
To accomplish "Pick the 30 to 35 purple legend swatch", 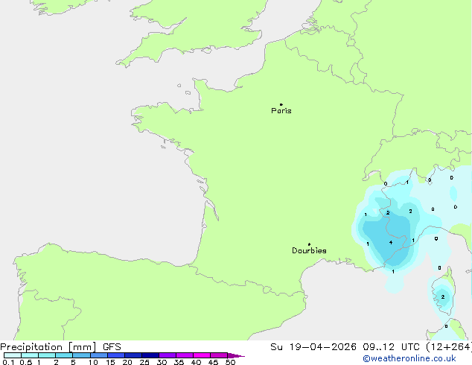I will pyautogui.click(x=168, y=355).
